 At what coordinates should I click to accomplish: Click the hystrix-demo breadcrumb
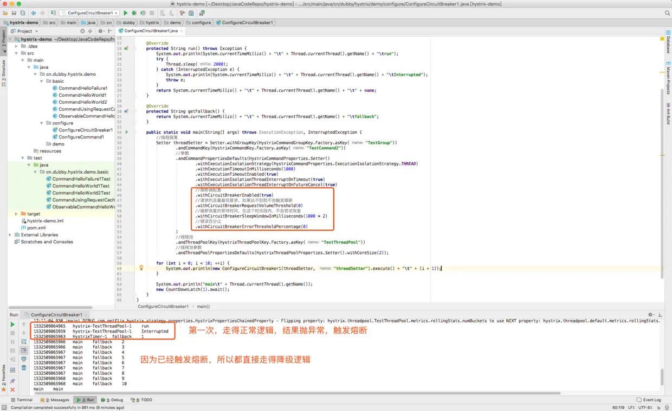coord(21,23)
